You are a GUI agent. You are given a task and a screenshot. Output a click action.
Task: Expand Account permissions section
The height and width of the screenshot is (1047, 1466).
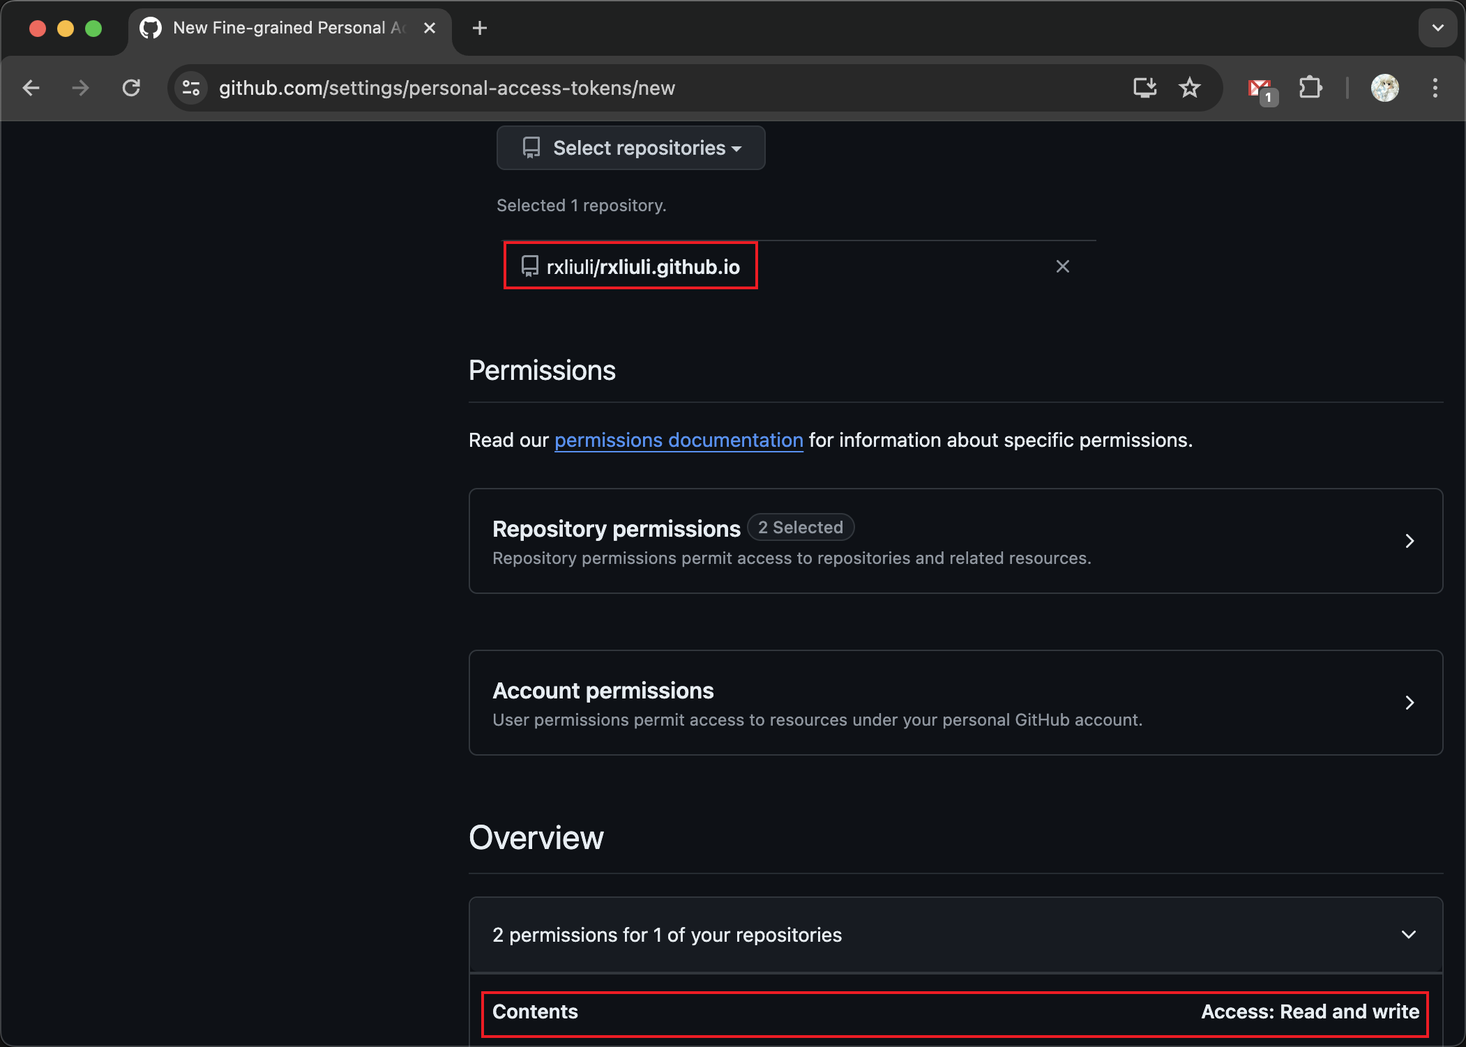(x=955, y=703)
